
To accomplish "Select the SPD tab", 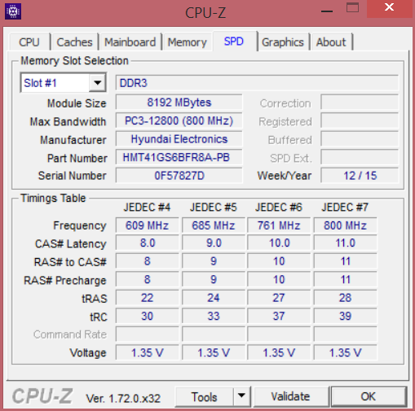I will [234, 42].
